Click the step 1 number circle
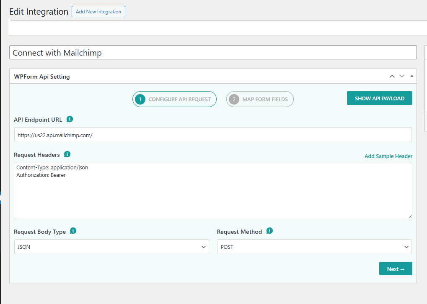Image resolution: width=427 pixels, height=304 pixels. point(140,99)
